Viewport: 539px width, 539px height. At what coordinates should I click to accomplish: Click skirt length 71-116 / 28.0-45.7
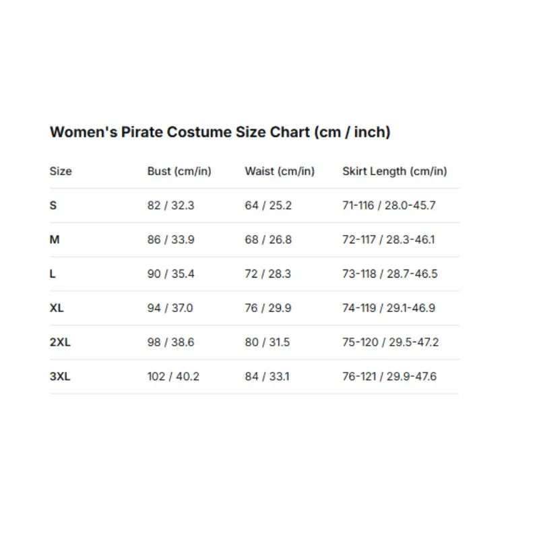[x=389, y=205]
